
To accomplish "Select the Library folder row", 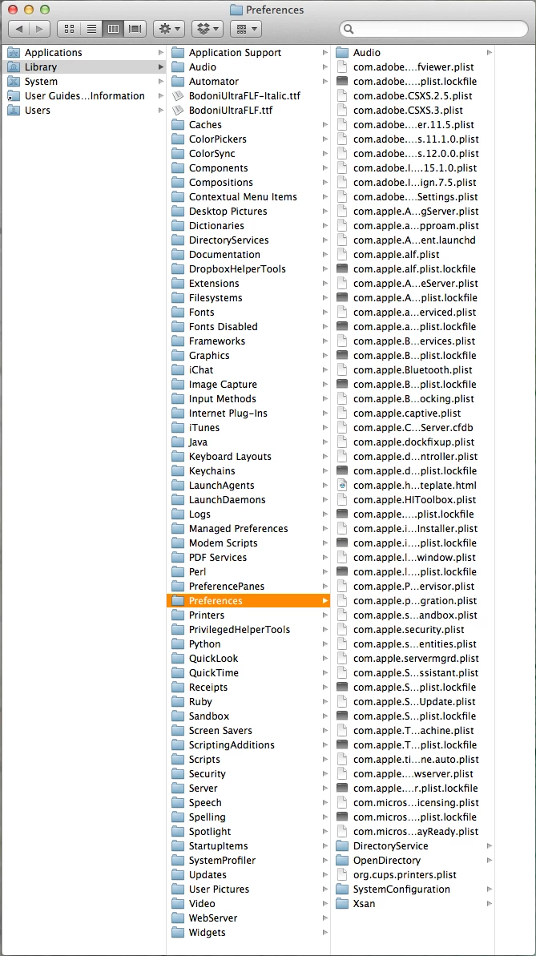I will [83, 67].
